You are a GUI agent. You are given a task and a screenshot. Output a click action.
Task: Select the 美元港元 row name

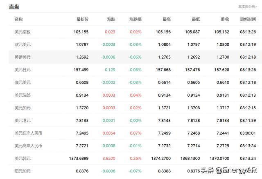23,120
